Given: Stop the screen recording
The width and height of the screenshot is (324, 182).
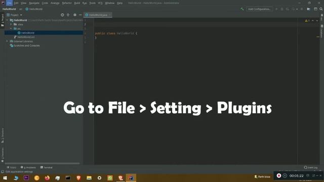Looking at the screenshot, I should [279, 175].
